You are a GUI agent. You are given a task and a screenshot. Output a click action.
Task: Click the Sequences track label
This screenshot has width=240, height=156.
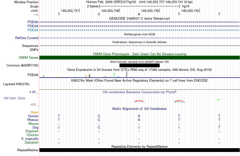pyautogui.click(x=30, y=46)
